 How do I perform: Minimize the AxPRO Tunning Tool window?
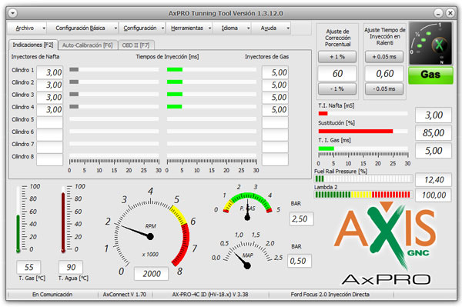438,13
